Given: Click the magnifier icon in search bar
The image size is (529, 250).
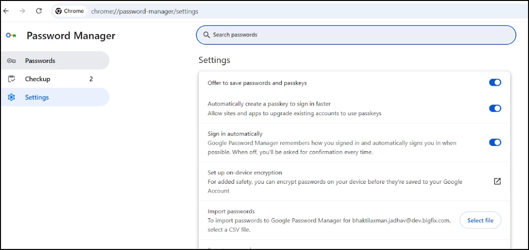Looking at the screenshot, I should (x=206, y=35).
